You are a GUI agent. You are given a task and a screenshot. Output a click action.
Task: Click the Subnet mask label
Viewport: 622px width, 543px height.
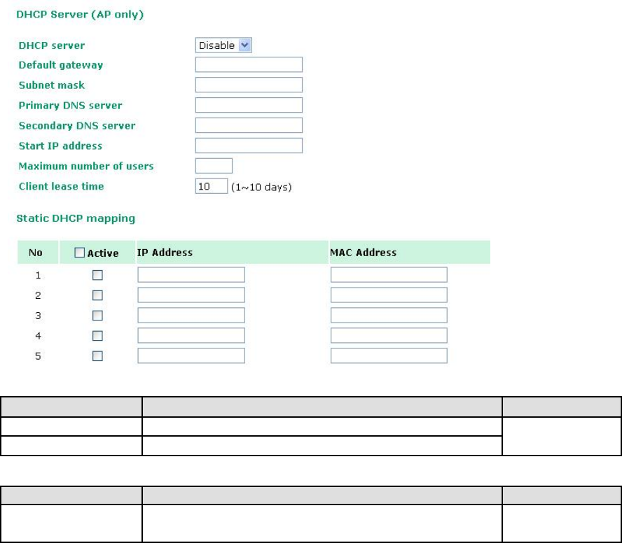52,85
